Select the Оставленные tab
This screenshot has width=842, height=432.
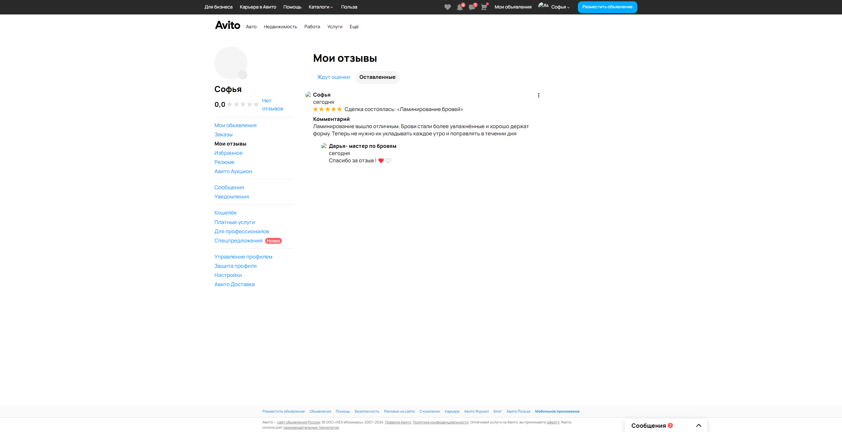[377, 77]
